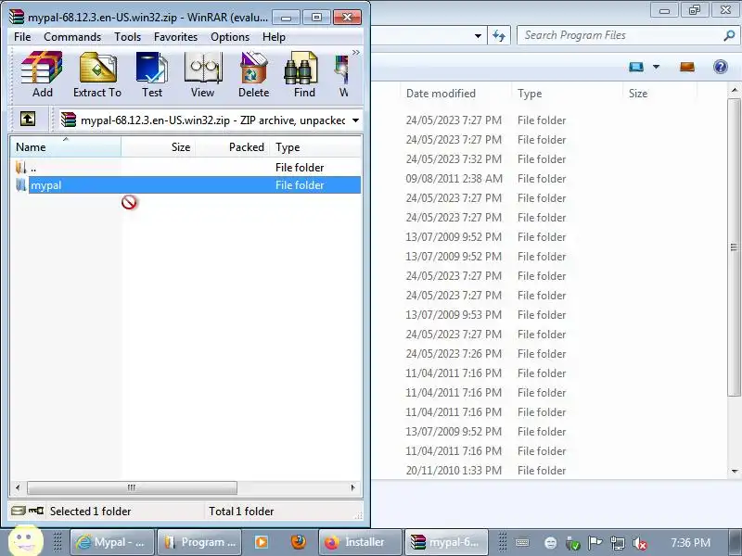Click the 7:36 PM clock
742x556 pixels.
point(690,543)
